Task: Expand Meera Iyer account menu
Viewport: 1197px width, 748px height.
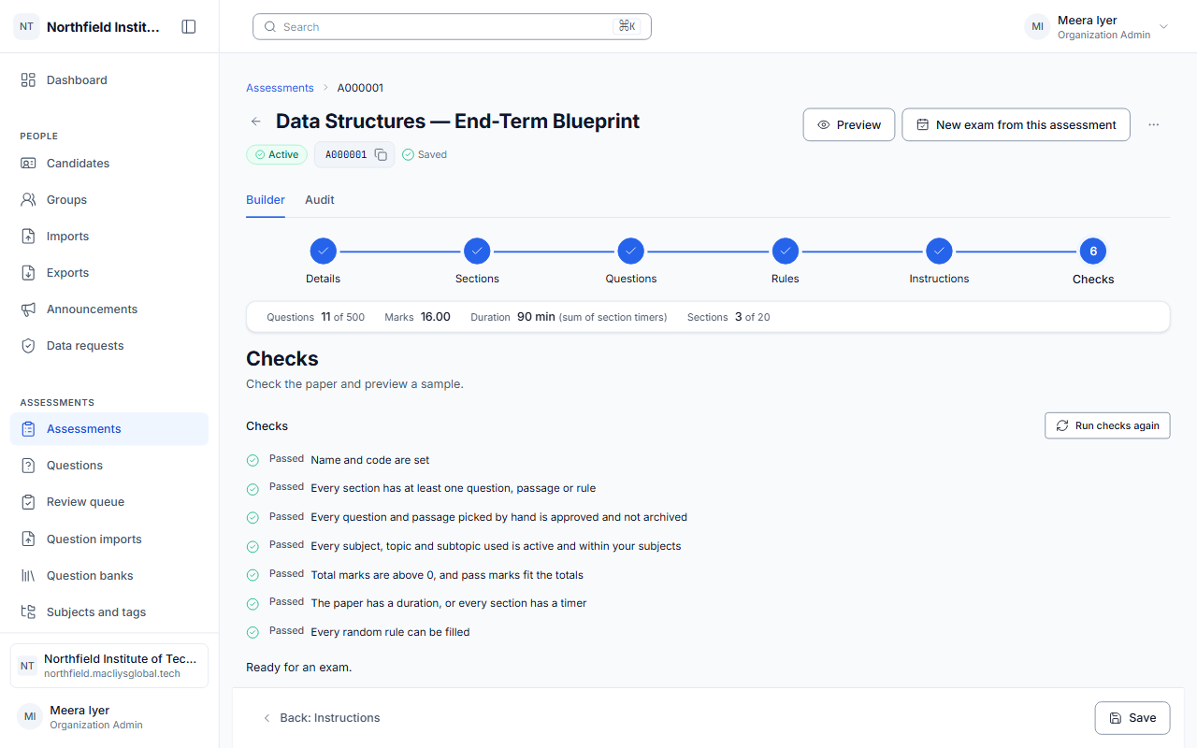Action: [1098, 27]
